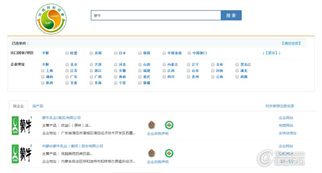Image resolution: width=322 pixels, height=173 pixels.
Task: Open 企业自我声明 for 蒙牛乳业(清远)
Action: (158, 134)
